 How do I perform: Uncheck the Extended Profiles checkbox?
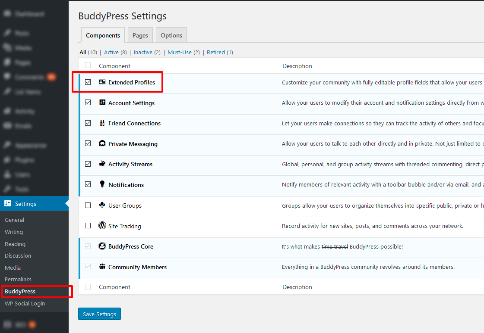88,82
